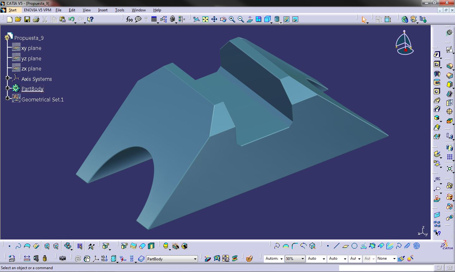Click the Zoom Out magnifier
The width and height of the screenshot is (455, 272).
pos(241,20)
